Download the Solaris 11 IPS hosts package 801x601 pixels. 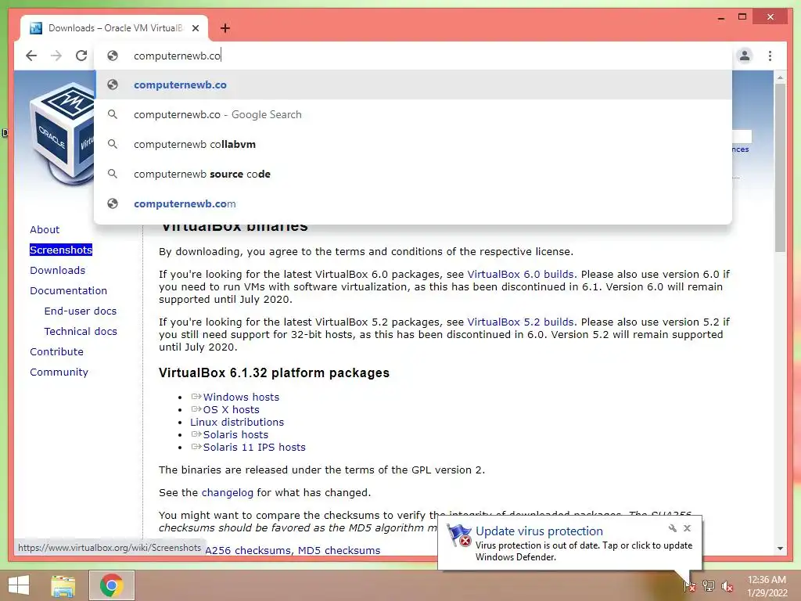(x=254, y=447)
